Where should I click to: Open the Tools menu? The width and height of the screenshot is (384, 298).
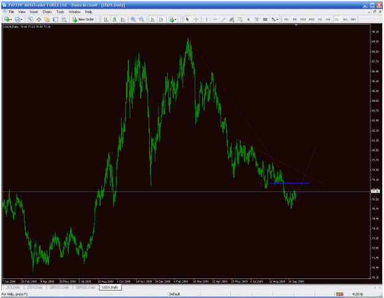[60, 12]
